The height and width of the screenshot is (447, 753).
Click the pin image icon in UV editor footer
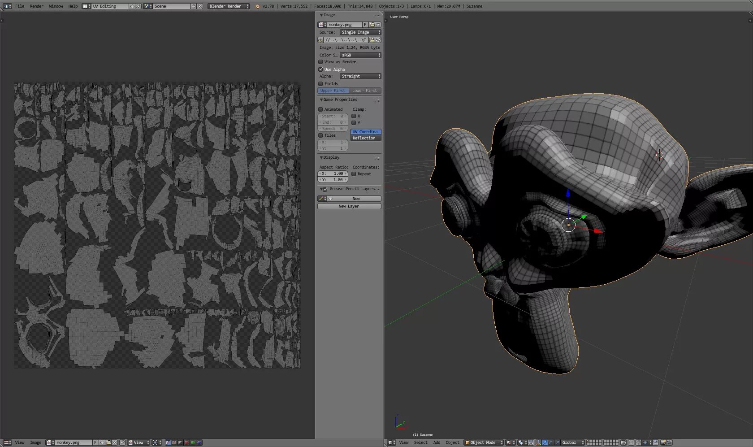click(x=122, y=443)
